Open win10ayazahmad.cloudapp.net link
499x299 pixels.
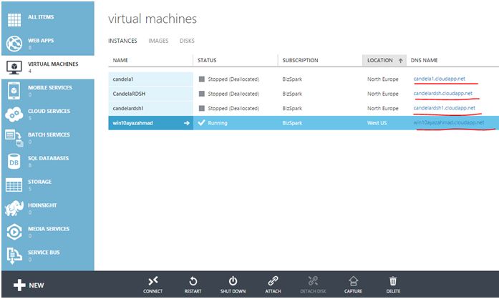pos(449,122)
